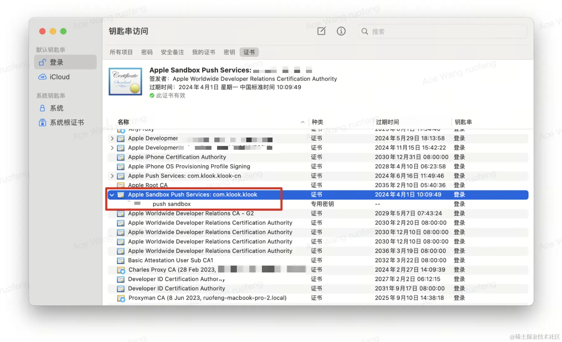The image size is (562, 342).
Task: Switch to the 密钥 tab
Action: 229,52
